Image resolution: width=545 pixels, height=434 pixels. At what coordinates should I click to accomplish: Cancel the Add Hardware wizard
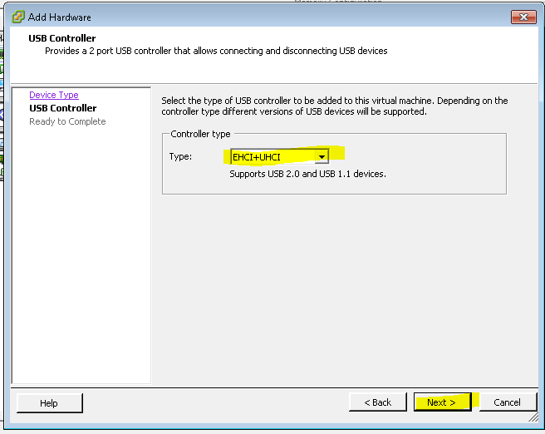[x=508, y=402]
